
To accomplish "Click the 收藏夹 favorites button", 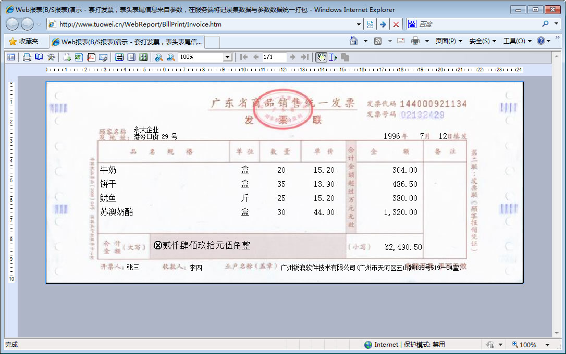I will (x=23, y=41).
